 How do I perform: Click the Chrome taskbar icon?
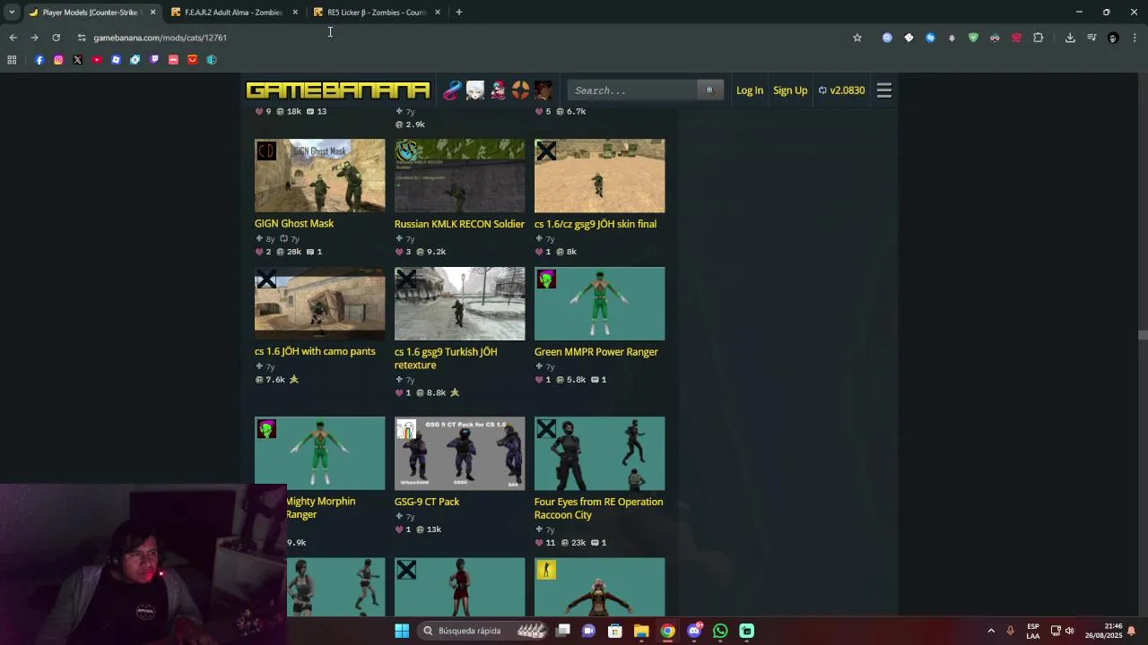click(667, 631)
